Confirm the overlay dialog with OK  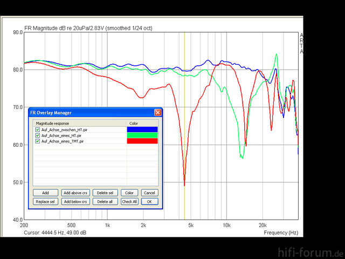tap(149, 201)
